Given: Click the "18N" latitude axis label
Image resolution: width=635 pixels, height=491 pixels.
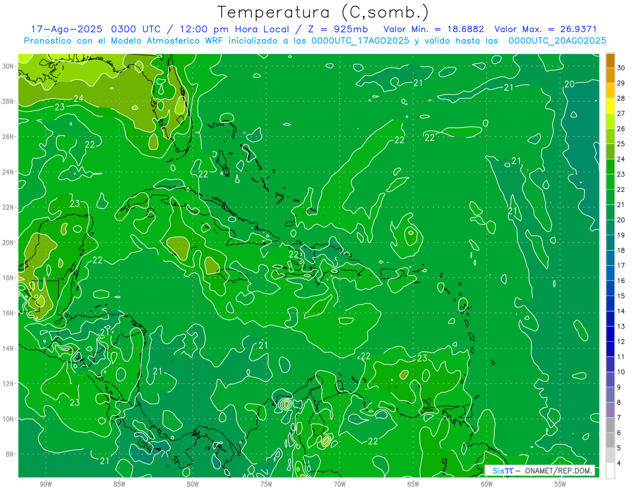Looking at the screenshot, I should click(9, 278).
